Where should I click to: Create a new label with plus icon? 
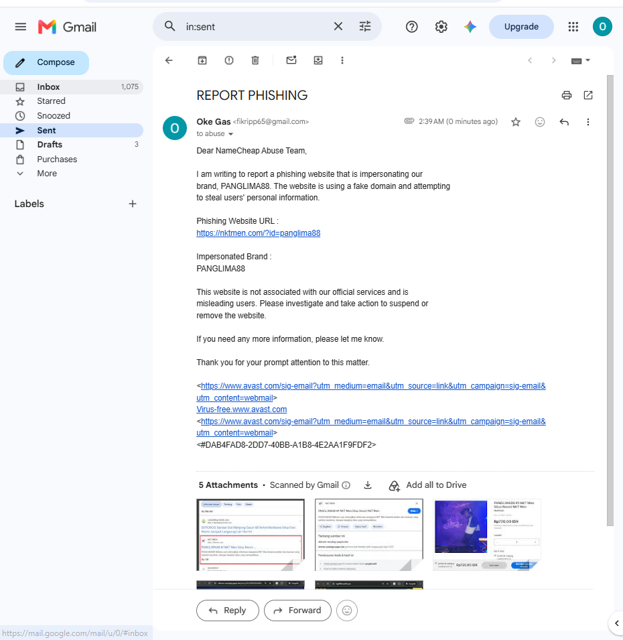[x=133, y=204]
